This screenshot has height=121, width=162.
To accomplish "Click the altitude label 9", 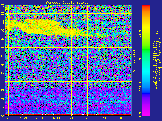I will tap(3, 39).
